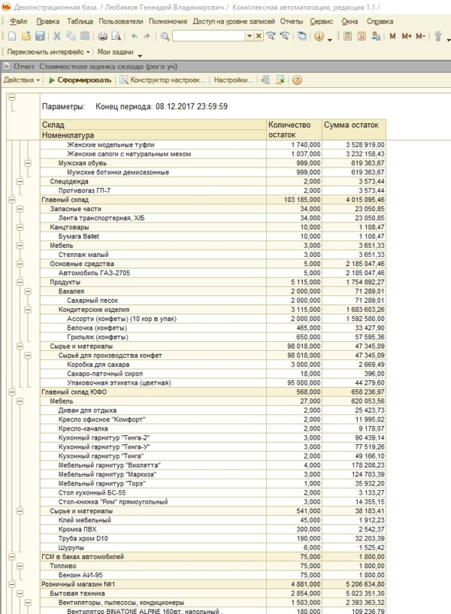Viewport: 451px width, 614px height.
Task: Click the Print preview icon
Action: (116, 36)
